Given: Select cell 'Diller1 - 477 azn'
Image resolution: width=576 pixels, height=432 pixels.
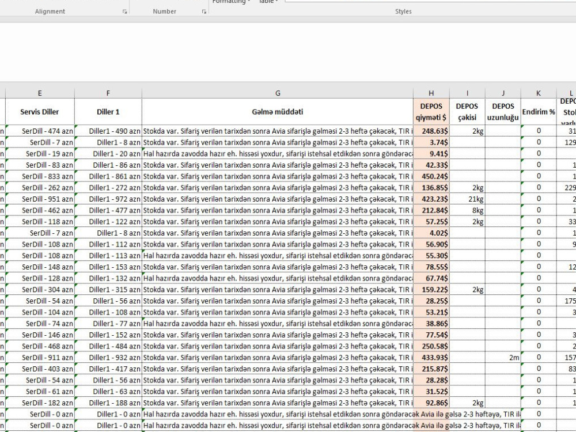Looking at the screenshot, I should coord(108,210).
